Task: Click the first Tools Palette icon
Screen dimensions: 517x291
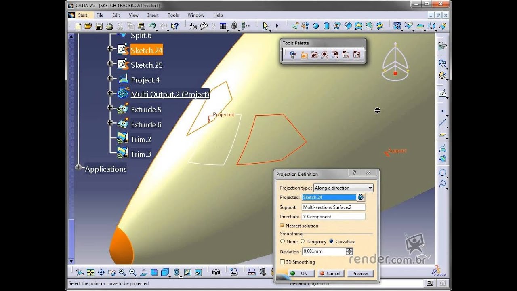Action: coord(293,55)
